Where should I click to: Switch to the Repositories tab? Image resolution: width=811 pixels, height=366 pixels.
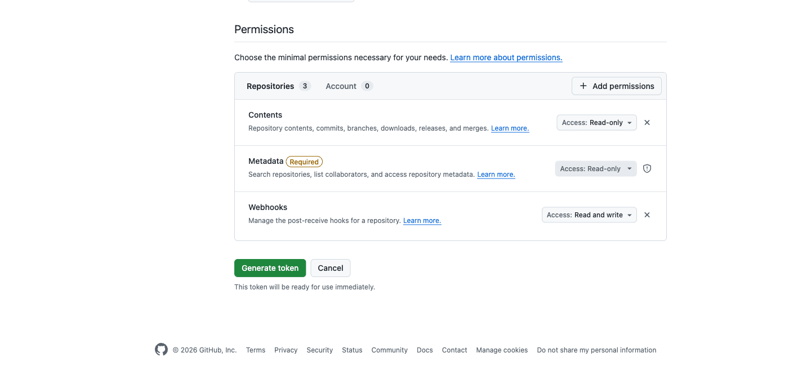click(x=278, y=86)
